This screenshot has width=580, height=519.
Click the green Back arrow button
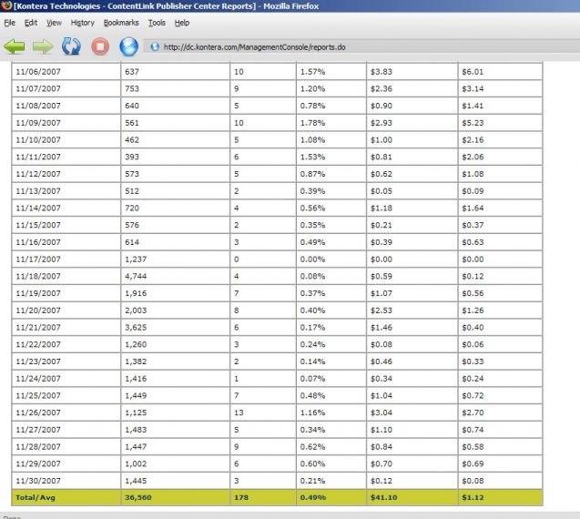(14, 46)
